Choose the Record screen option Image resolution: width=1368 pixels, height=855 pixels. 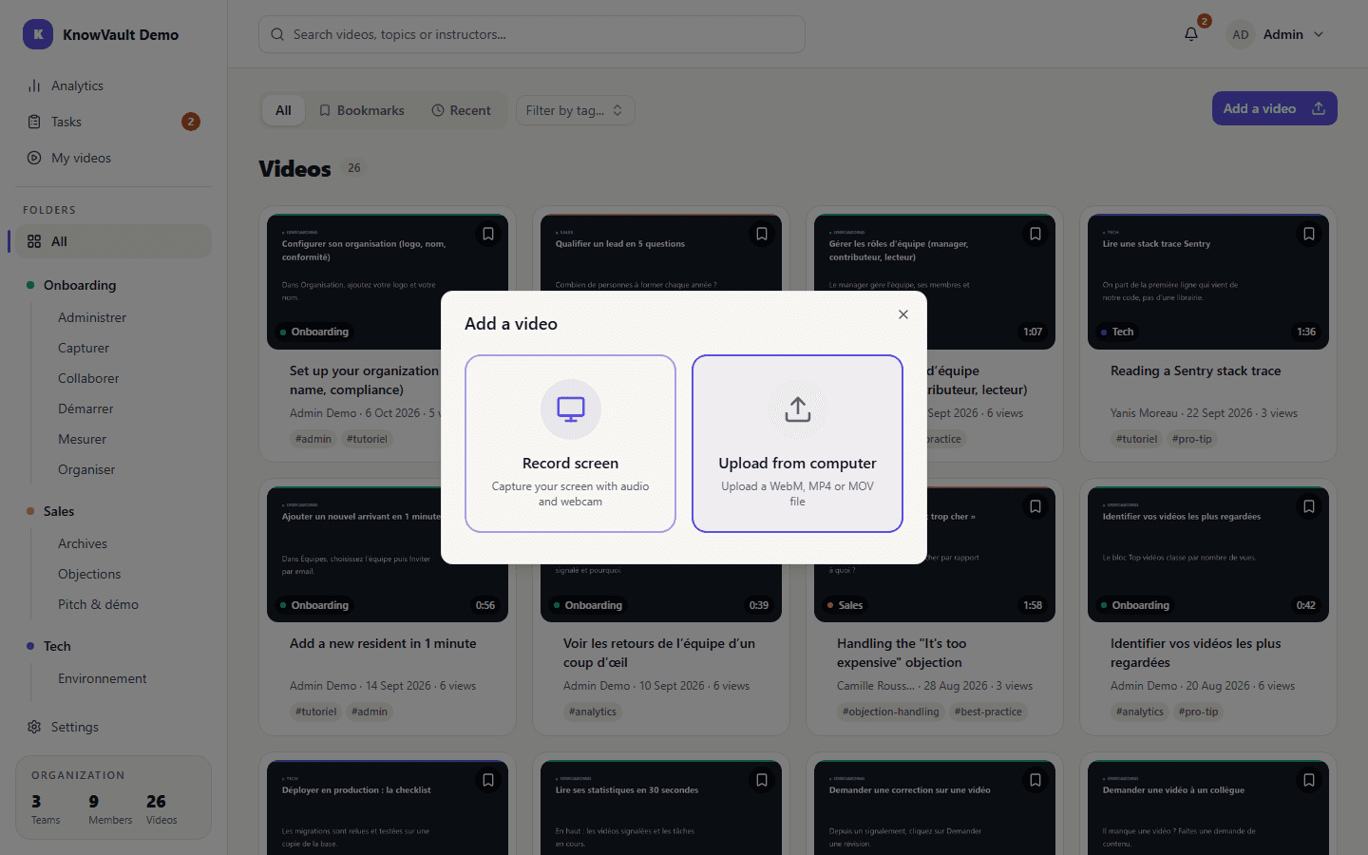[x=570, y=444]
